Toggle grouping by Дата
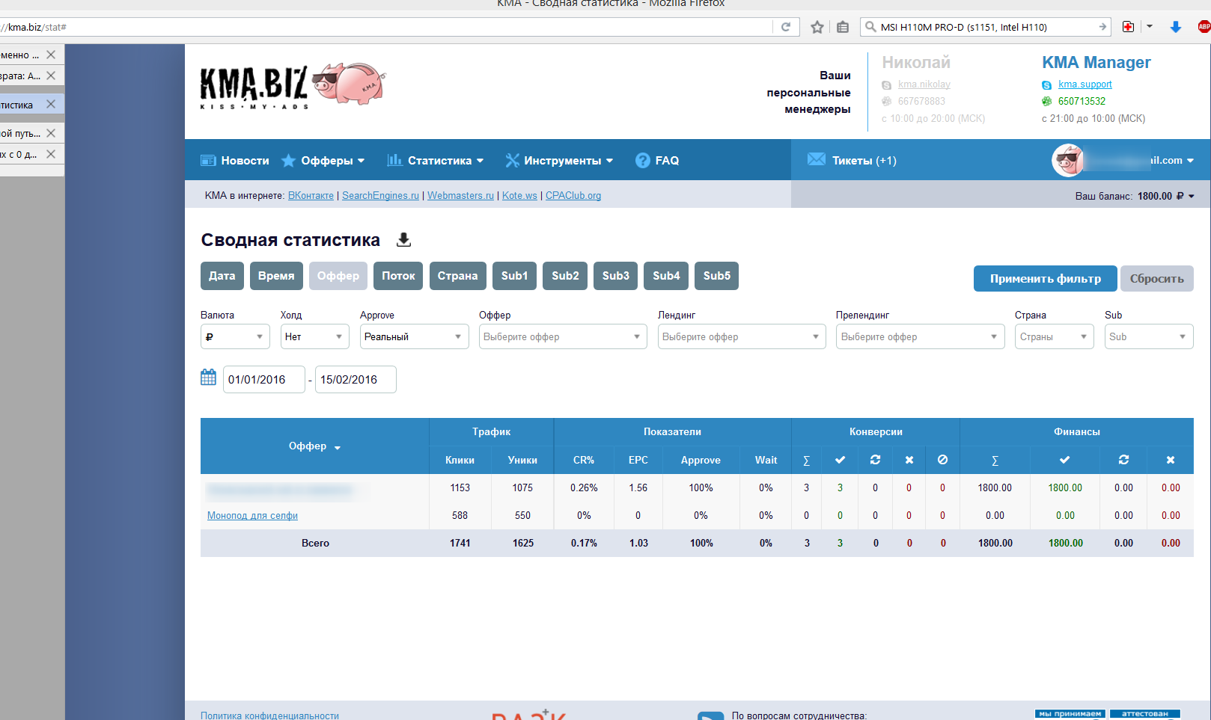 (x=222, y=276)
